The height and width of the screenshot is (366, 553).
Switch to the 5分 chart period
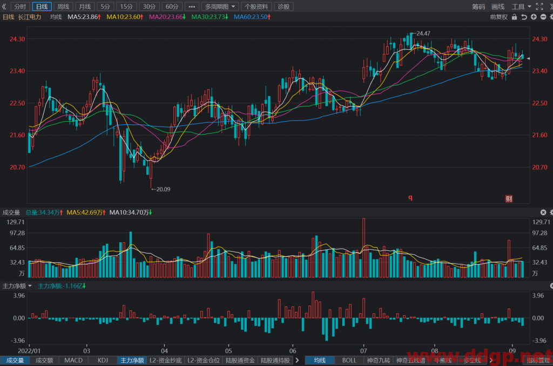pyautogui.click(x=105, y=6)
